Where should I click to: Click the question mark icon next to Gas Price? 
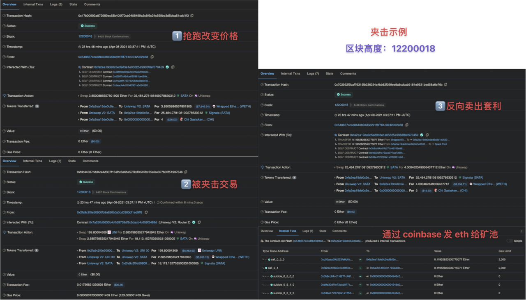[x=3, y=152]
